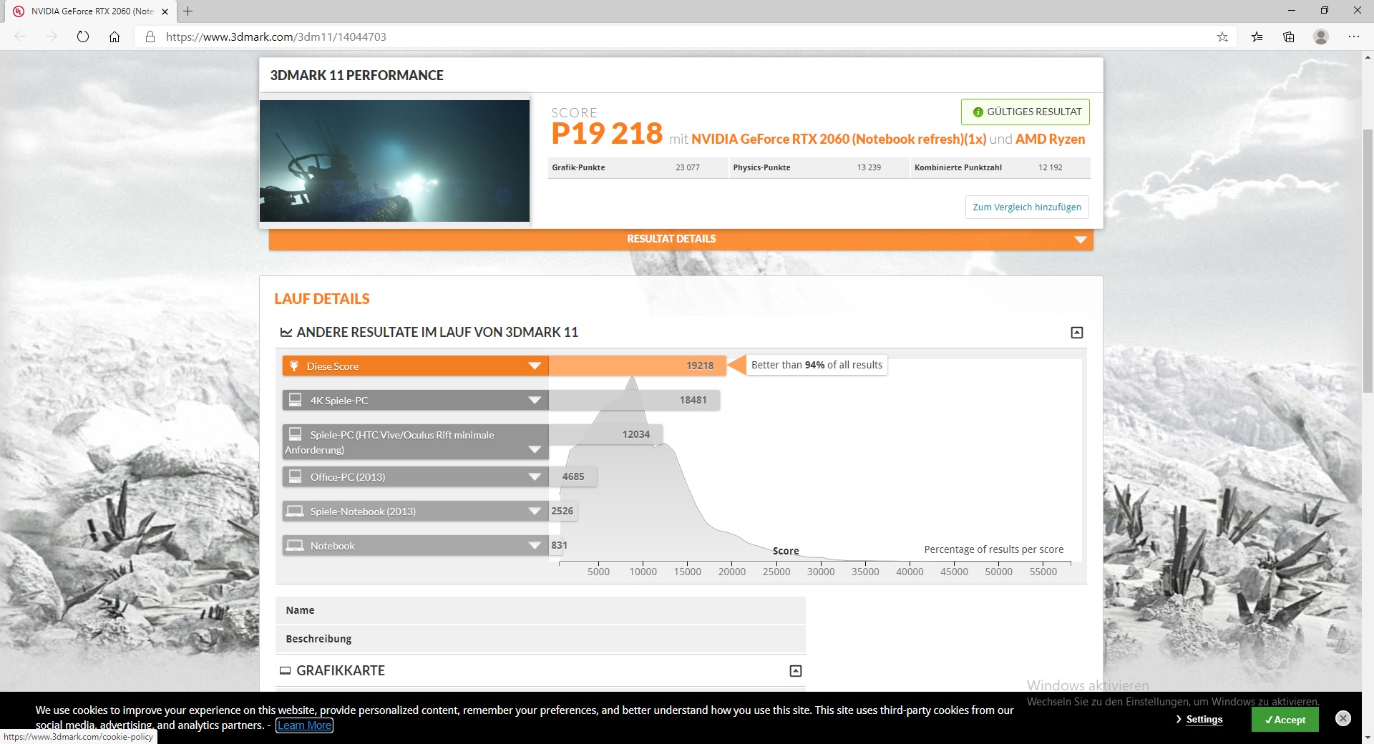Open browser settings and more menu
Screen dimensions: 1374x744
[x=1353, y=36]
